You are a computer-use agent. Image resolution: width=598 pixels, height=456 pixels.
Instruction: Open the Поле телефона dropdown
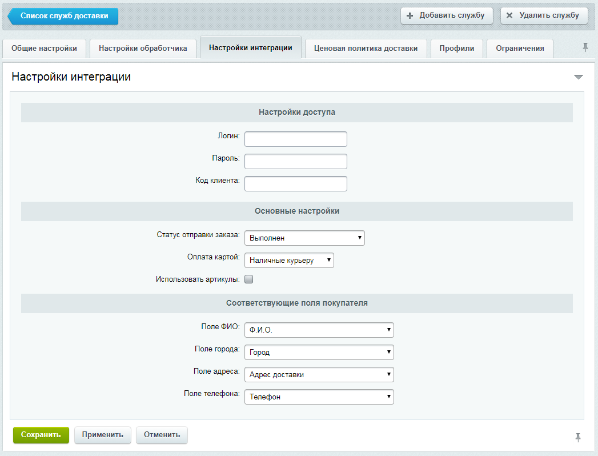pyautogui.click(x=319, y=397)
